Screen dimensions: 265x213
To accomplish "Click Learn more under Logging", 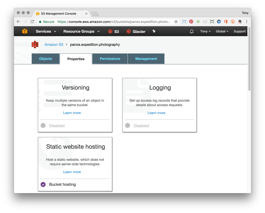I will 156,113.
